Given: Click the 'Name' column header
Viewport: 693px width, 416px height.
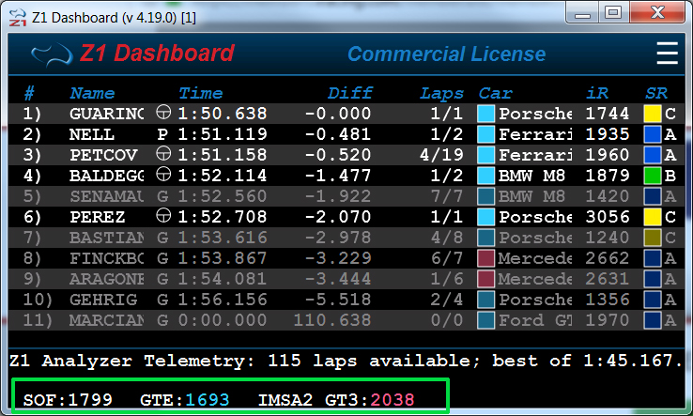Looking at the screenshot, I should [x=92, y=93].
